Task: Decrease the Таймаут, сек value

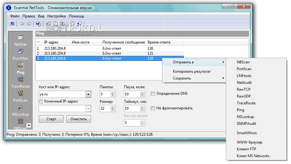Action: (x=142, y=110)
